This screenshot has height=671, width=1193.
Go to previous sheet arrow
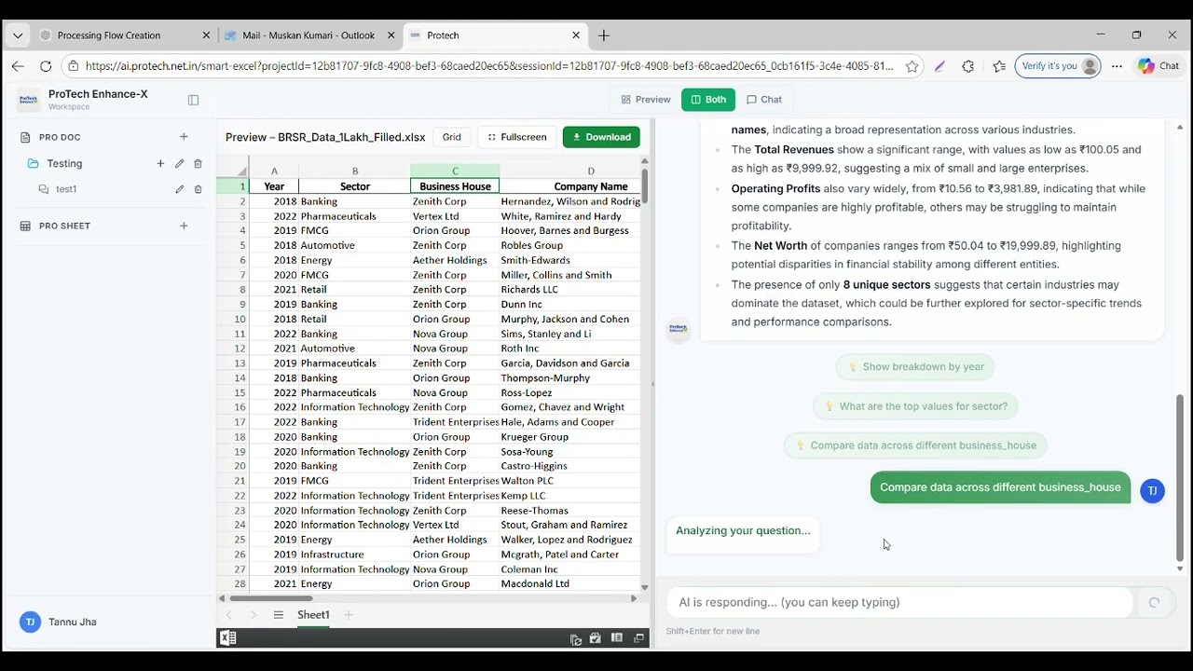[x=229, y=615]
